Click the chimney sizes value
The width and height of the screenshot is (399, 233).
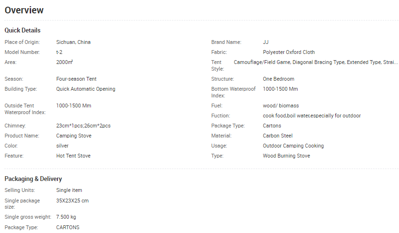point(84,126)
